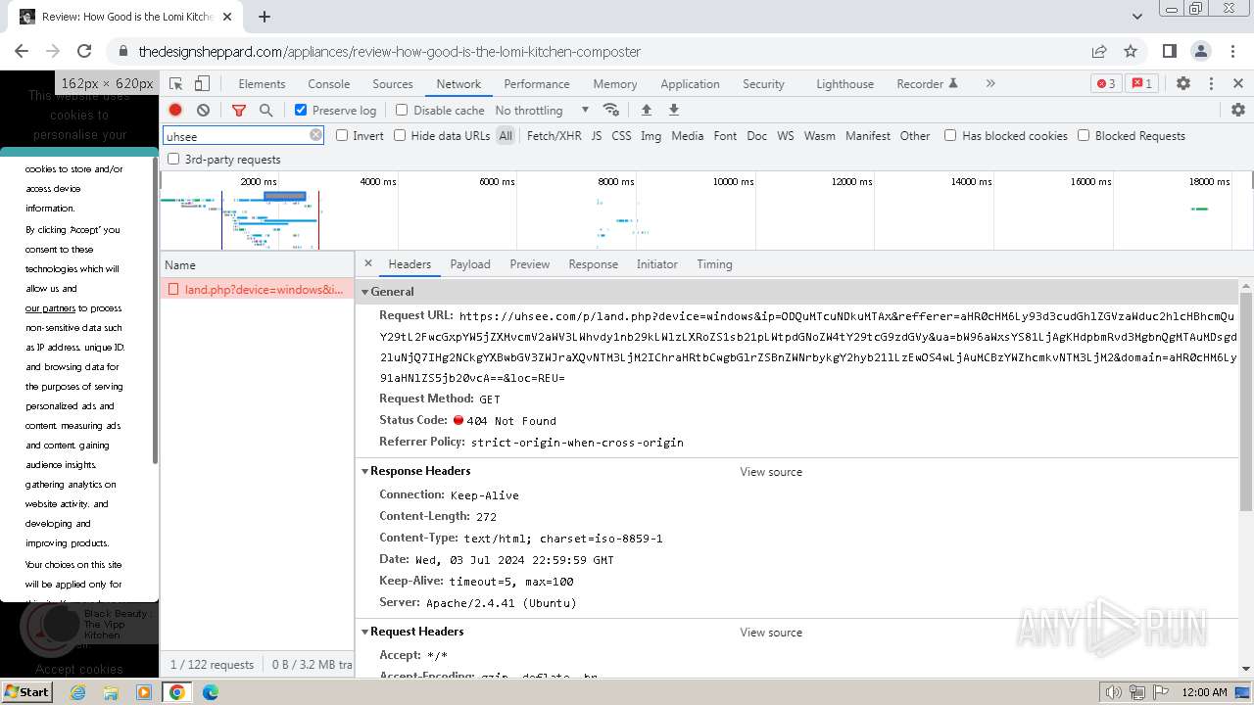This screenshot has width=1254, height=705.
Task: Check Blocked Requests checkbox
Action: pos(1084,136)
